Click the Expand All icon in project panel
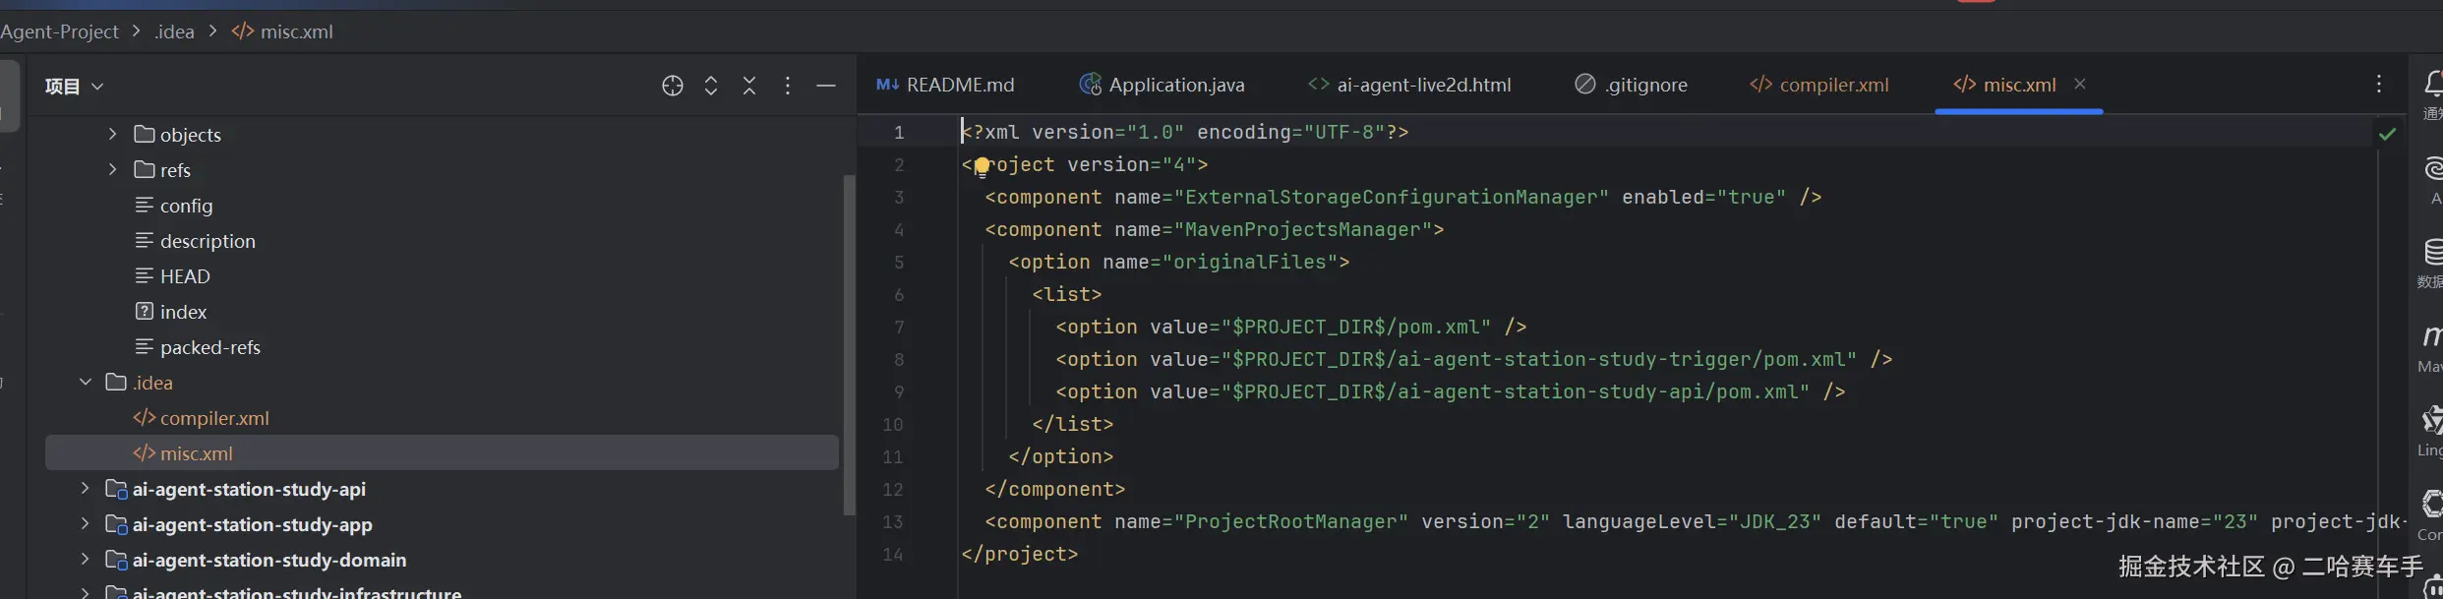This screenshot has height=599, width=2443. 711,87
